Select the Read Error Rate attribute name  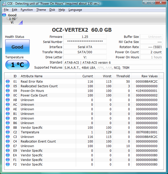click(32, 82)
